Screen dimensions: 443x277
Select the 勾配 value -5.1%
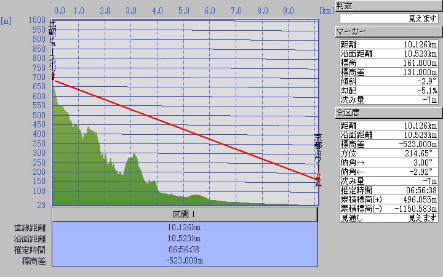[426, 90]
